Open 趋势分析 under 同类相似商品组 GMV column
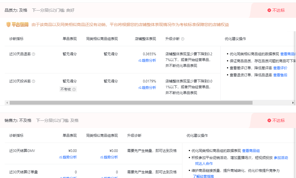Image resolution: width=296 pixels, height=178 pixels. click(110, 157)
